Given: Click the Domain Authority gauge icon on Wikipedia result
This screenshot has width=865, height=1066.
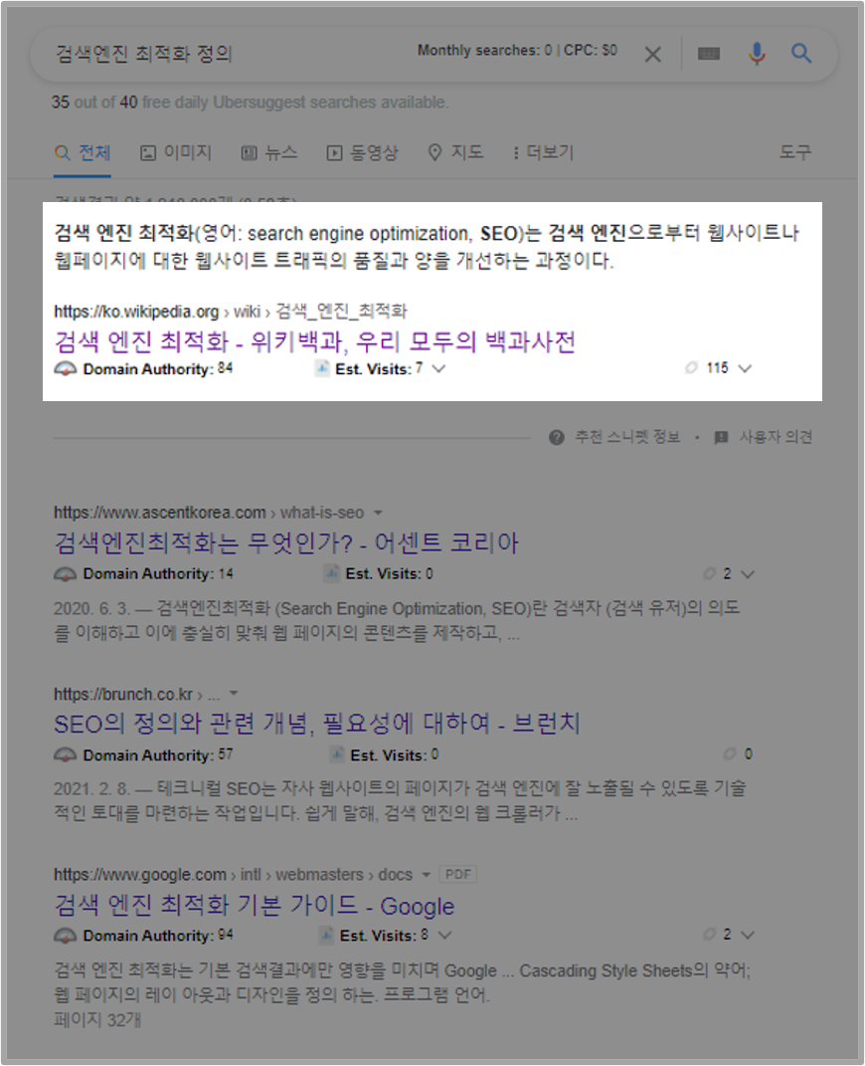Looking at the screenshot, I should tap(65, 368).
